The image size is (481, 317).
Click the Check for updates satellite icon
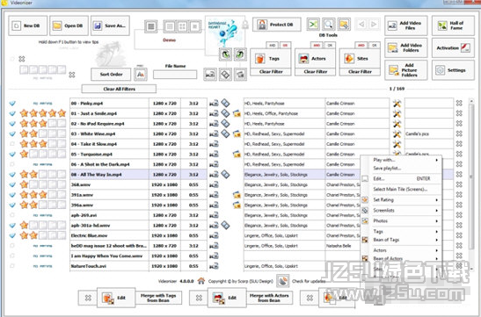(x=283, y=280)
